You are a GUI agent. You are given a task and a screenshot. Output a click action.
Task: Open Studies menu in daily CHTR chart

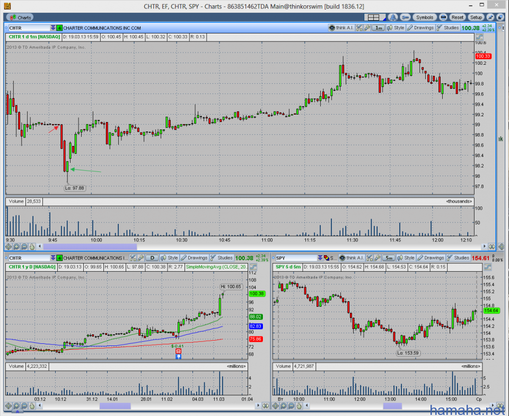(x=222, y=258)
